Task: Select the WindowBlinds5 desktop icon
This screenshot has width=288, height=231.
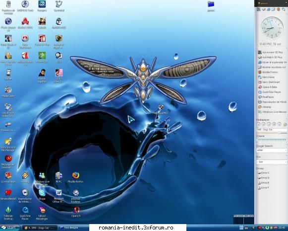Action: 8,195
